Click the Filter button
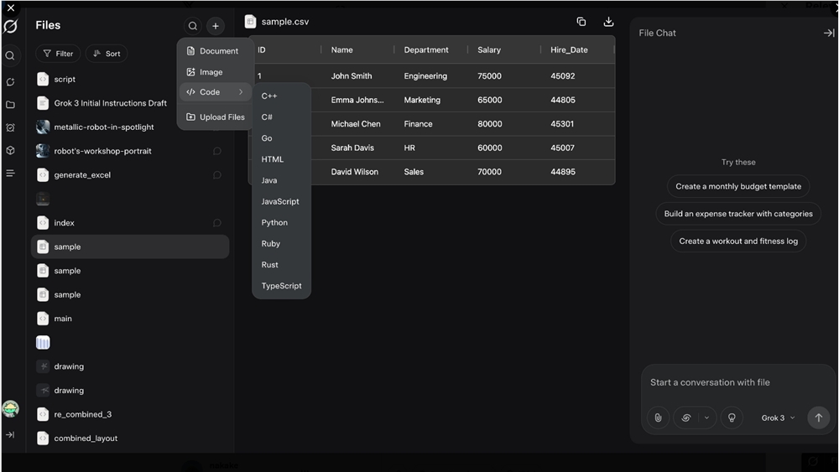 click(x=58, y=54)
